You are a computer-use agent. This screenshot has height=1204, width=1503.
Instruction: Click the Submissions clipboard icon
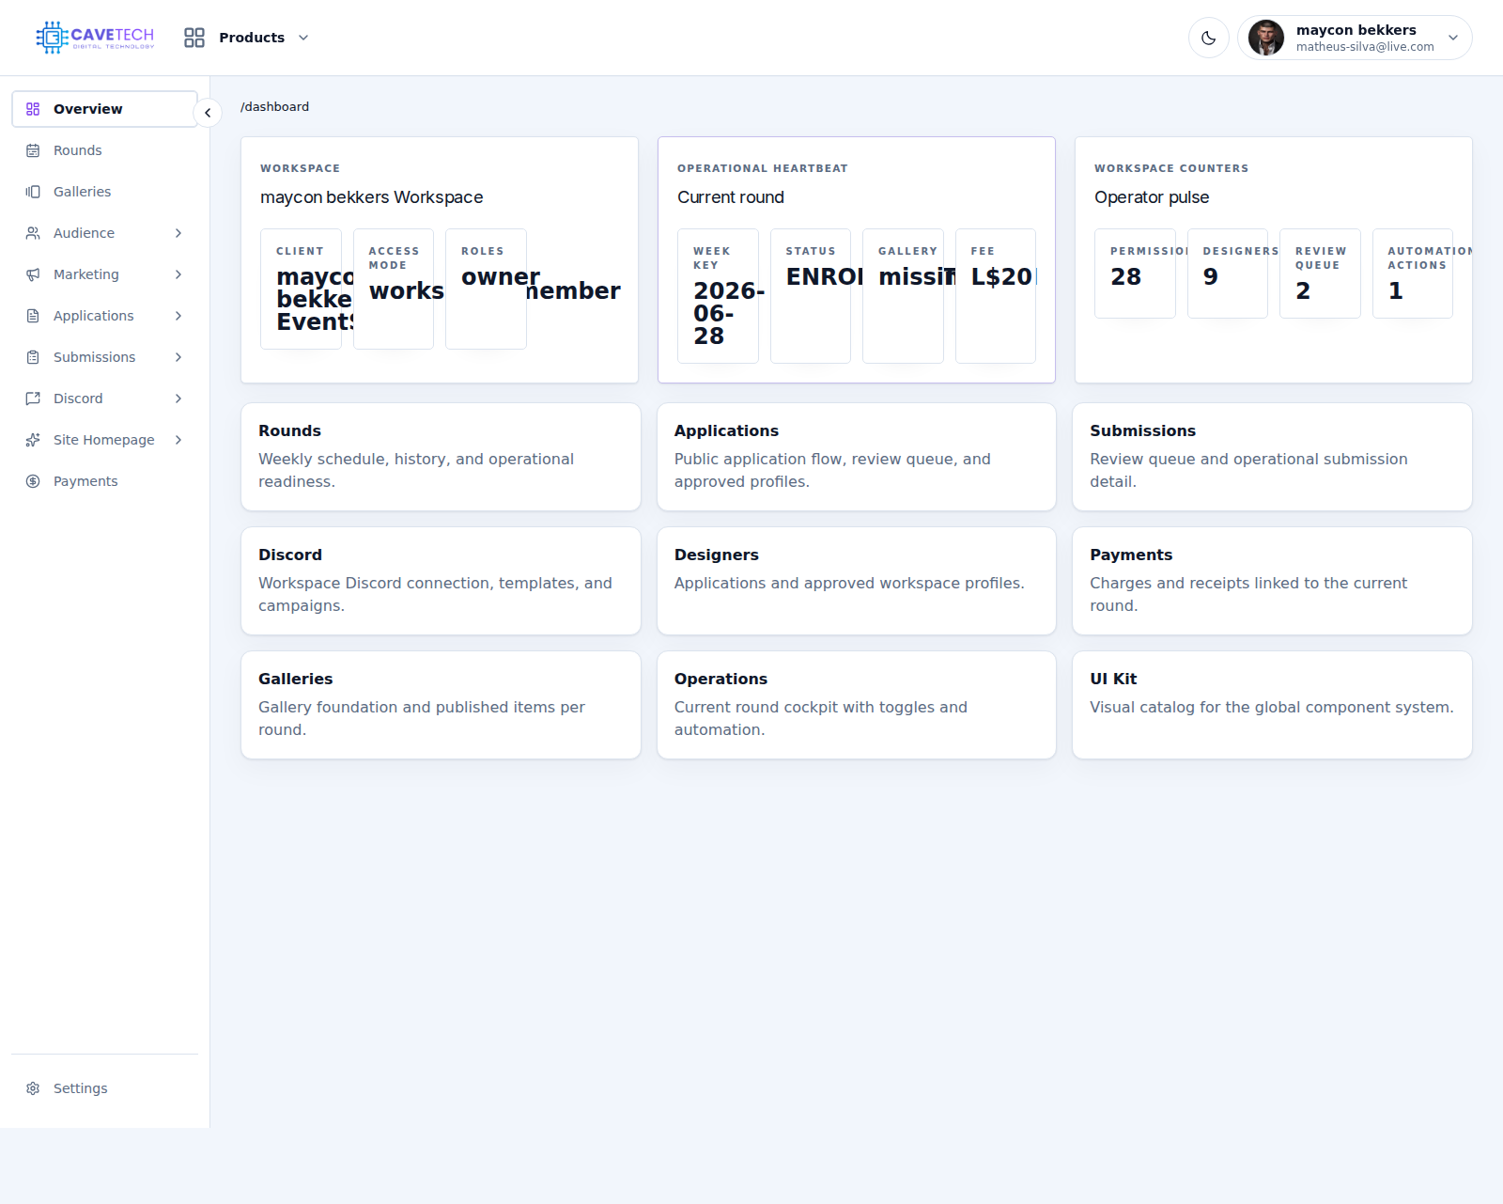(33, 357)
